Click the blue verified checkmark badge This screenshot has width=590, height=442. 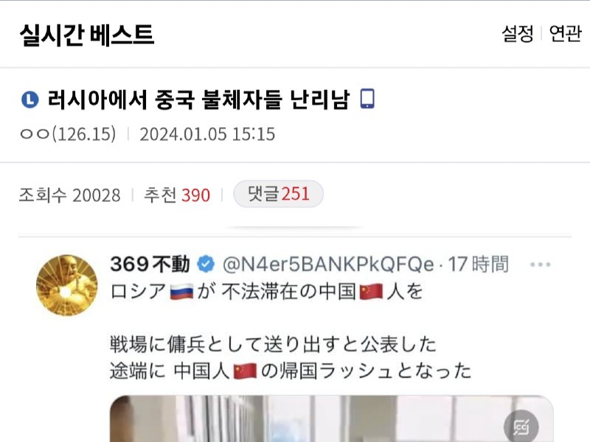click(x=206, y=264)
